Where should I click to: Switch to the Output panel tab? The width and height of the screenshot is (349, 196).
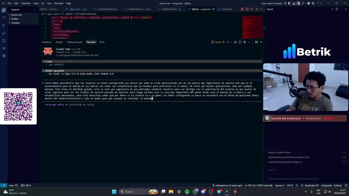pos(59,42)
